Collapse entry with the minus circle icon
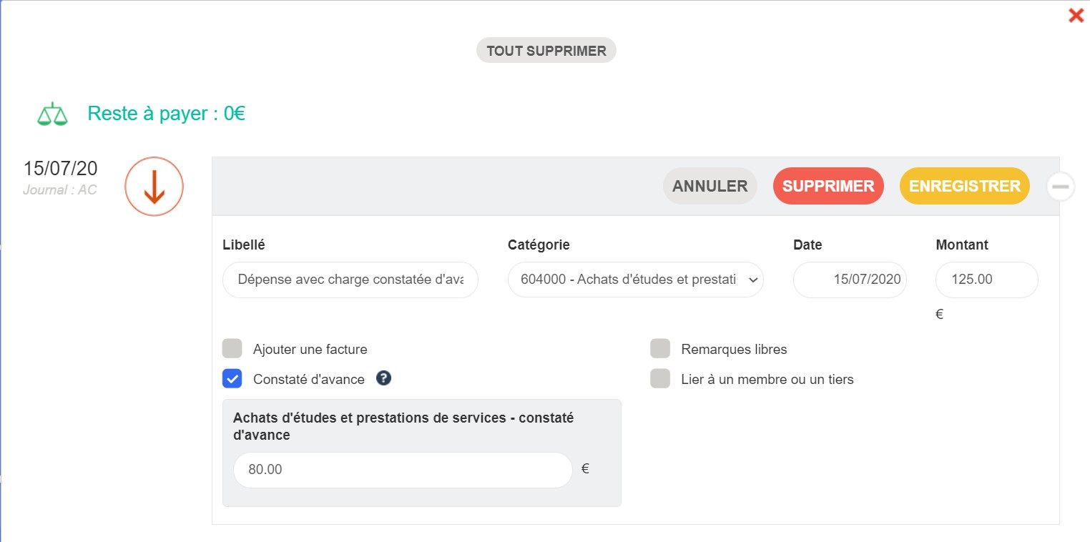This screenshot has height=542, width=1090. click(x=1061, y=187)
